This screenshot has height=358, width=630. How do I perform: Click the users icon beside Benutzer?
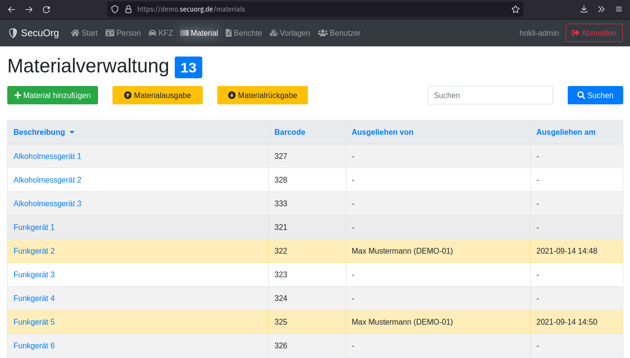(322, 33)
